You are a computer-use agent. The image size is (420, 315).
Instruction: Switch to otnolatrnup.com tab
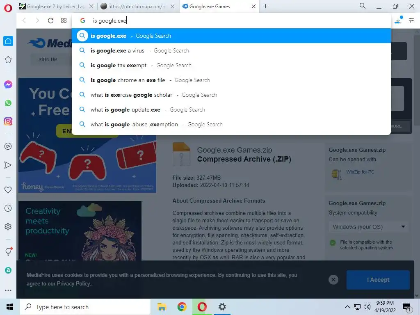pyautogui.click(x=137, y=7)
